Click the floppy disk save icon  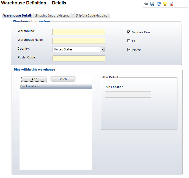click(x=152, y=4)
